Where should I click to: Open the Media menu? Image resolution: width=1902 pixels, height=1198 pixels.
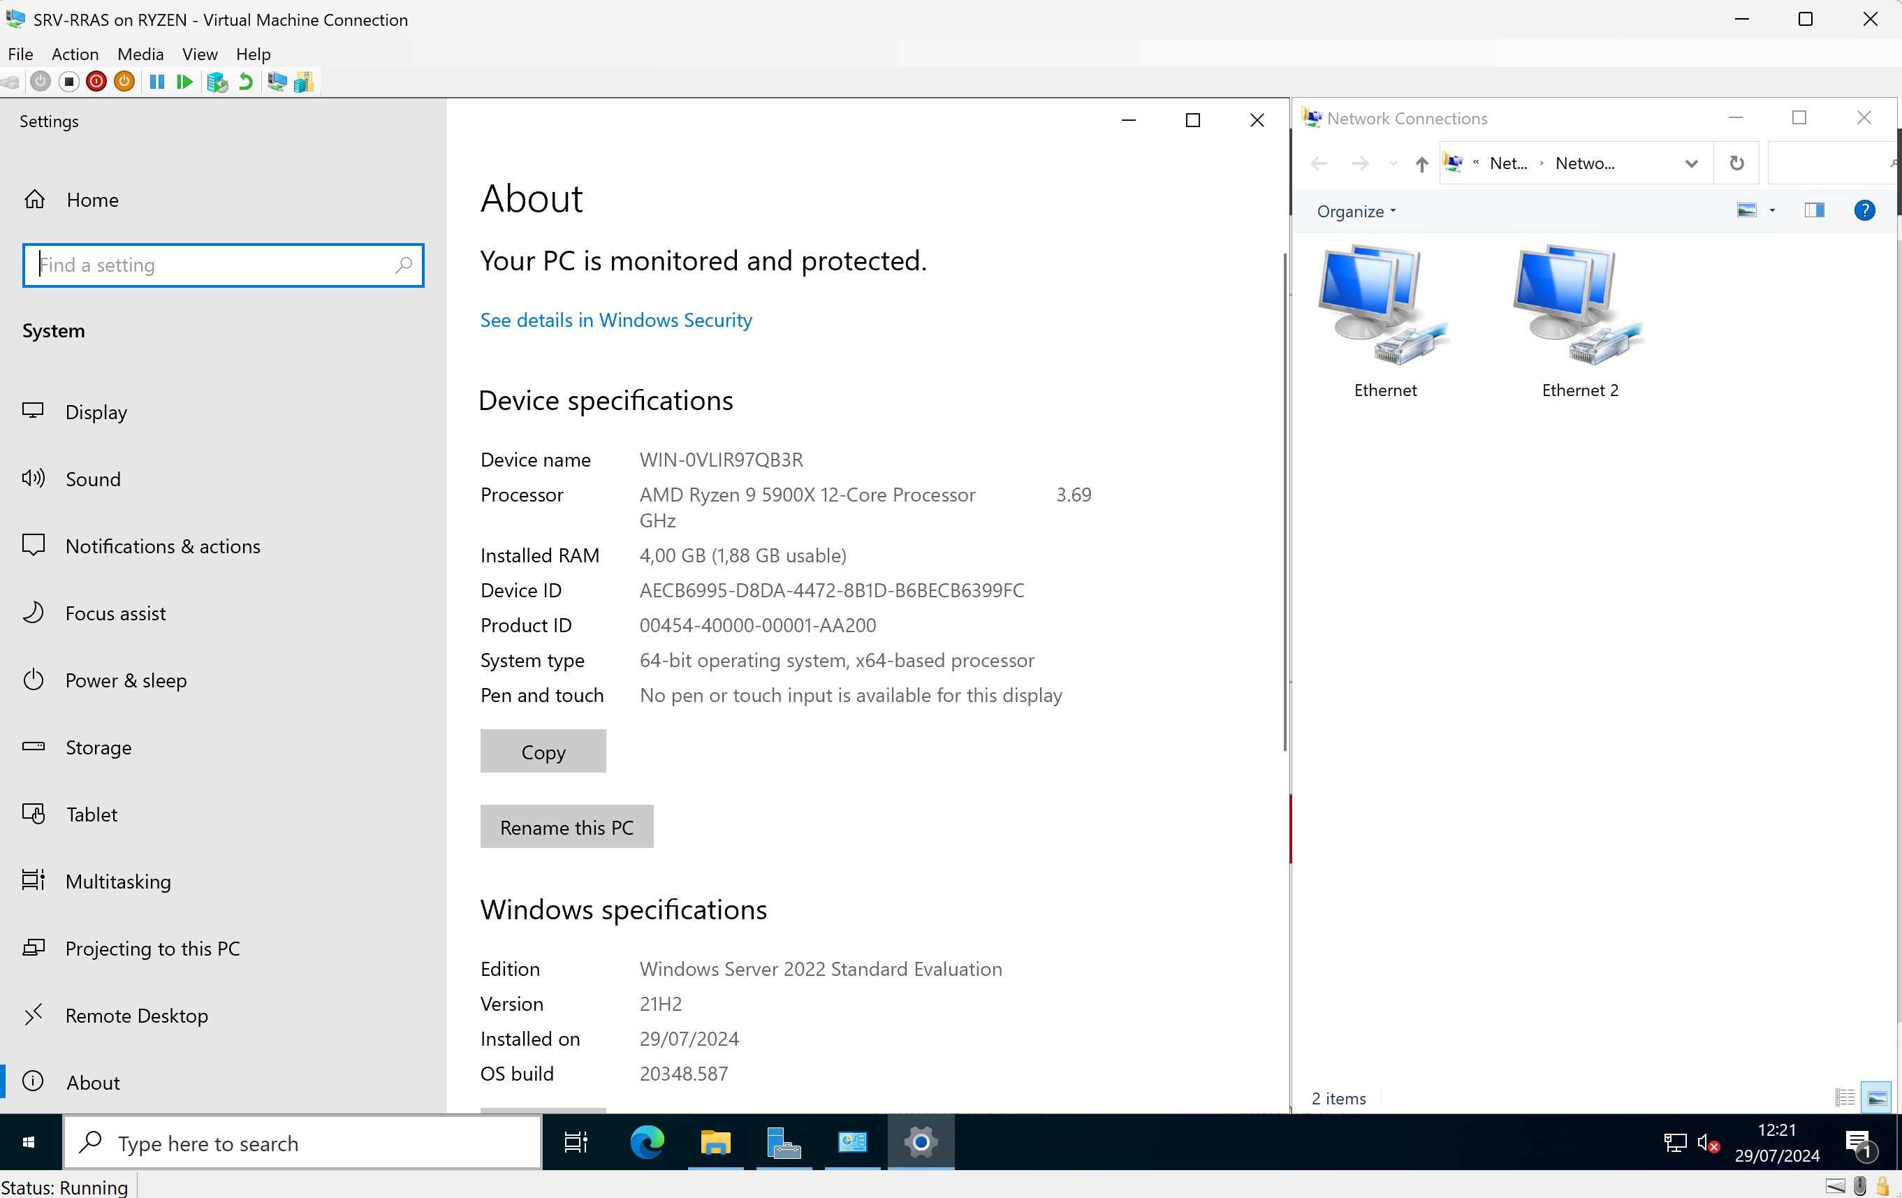(x=140, y=54)
